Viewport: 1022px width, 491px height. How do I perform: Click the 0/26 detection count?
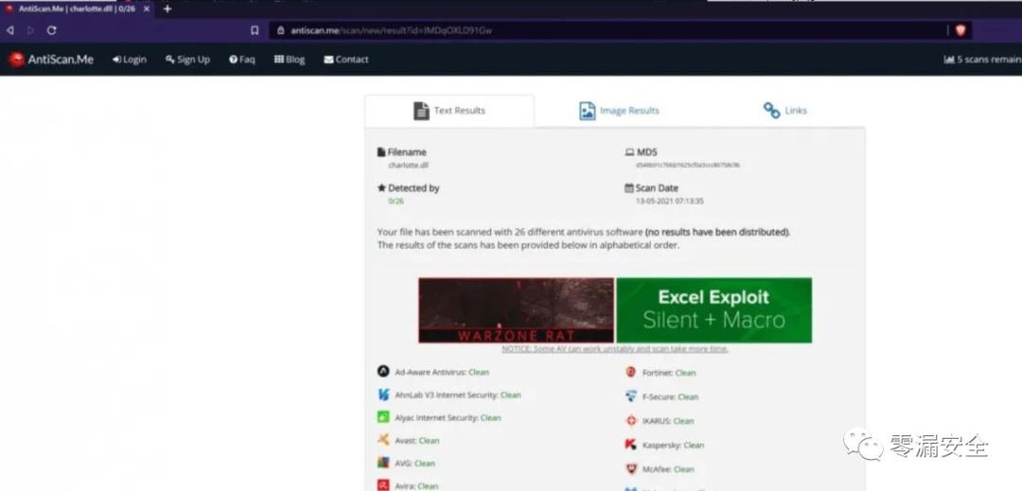pos(396,202)
